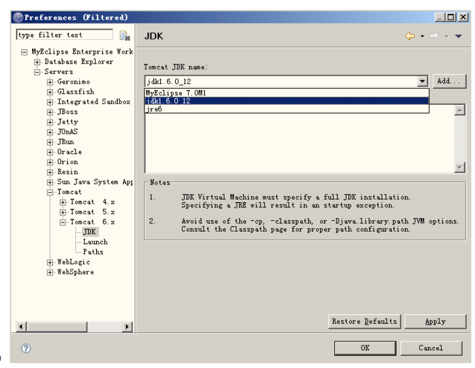Click Restore Defaults button

(x=365, y=321)
